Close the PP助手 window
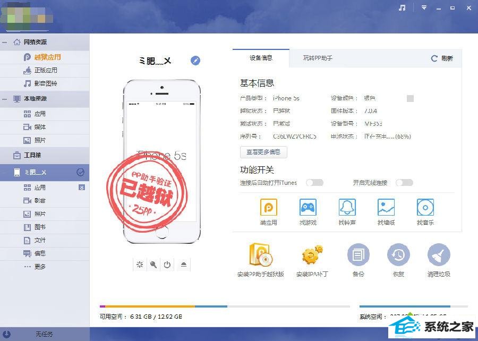478x341 pixels. coord(469,8)
